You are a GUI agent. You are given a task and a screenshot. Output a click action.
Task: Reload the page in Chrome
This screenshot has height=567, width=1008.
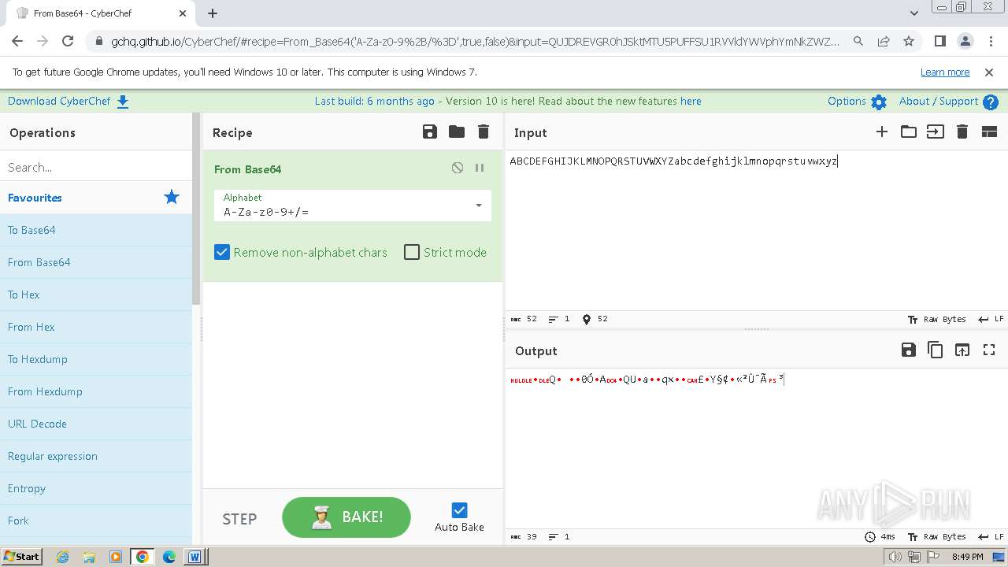point(68,41)
